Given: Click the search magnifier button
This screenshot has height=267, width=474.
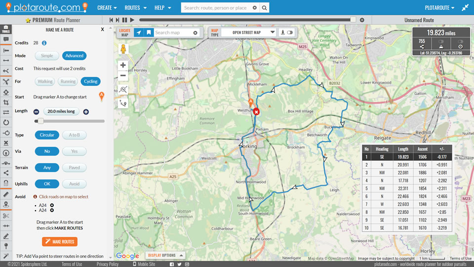Looking at the screenshot, I should [x=264, y=8].
